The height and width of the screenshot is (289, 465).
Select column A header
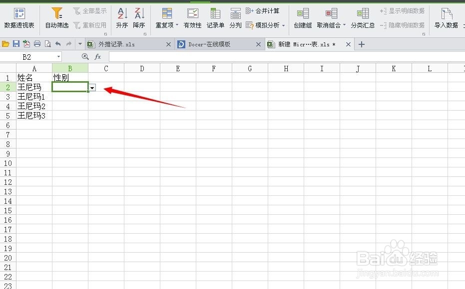pyautogui.click(x=34, y=69)
